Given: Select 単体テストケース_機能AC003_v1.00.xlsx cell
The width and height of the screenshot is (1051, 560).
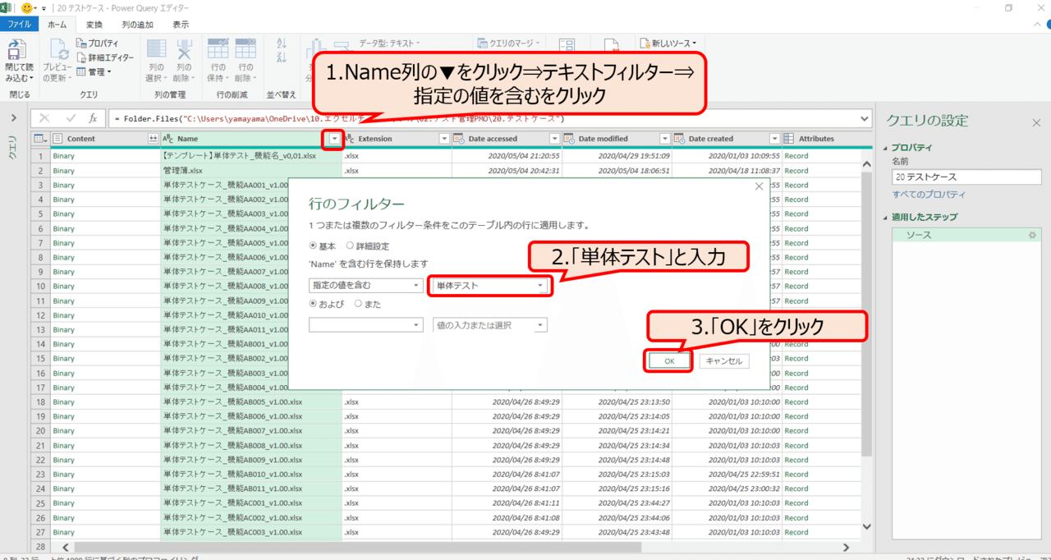Looking at the screenshot, I should click(x=251, y=532).
